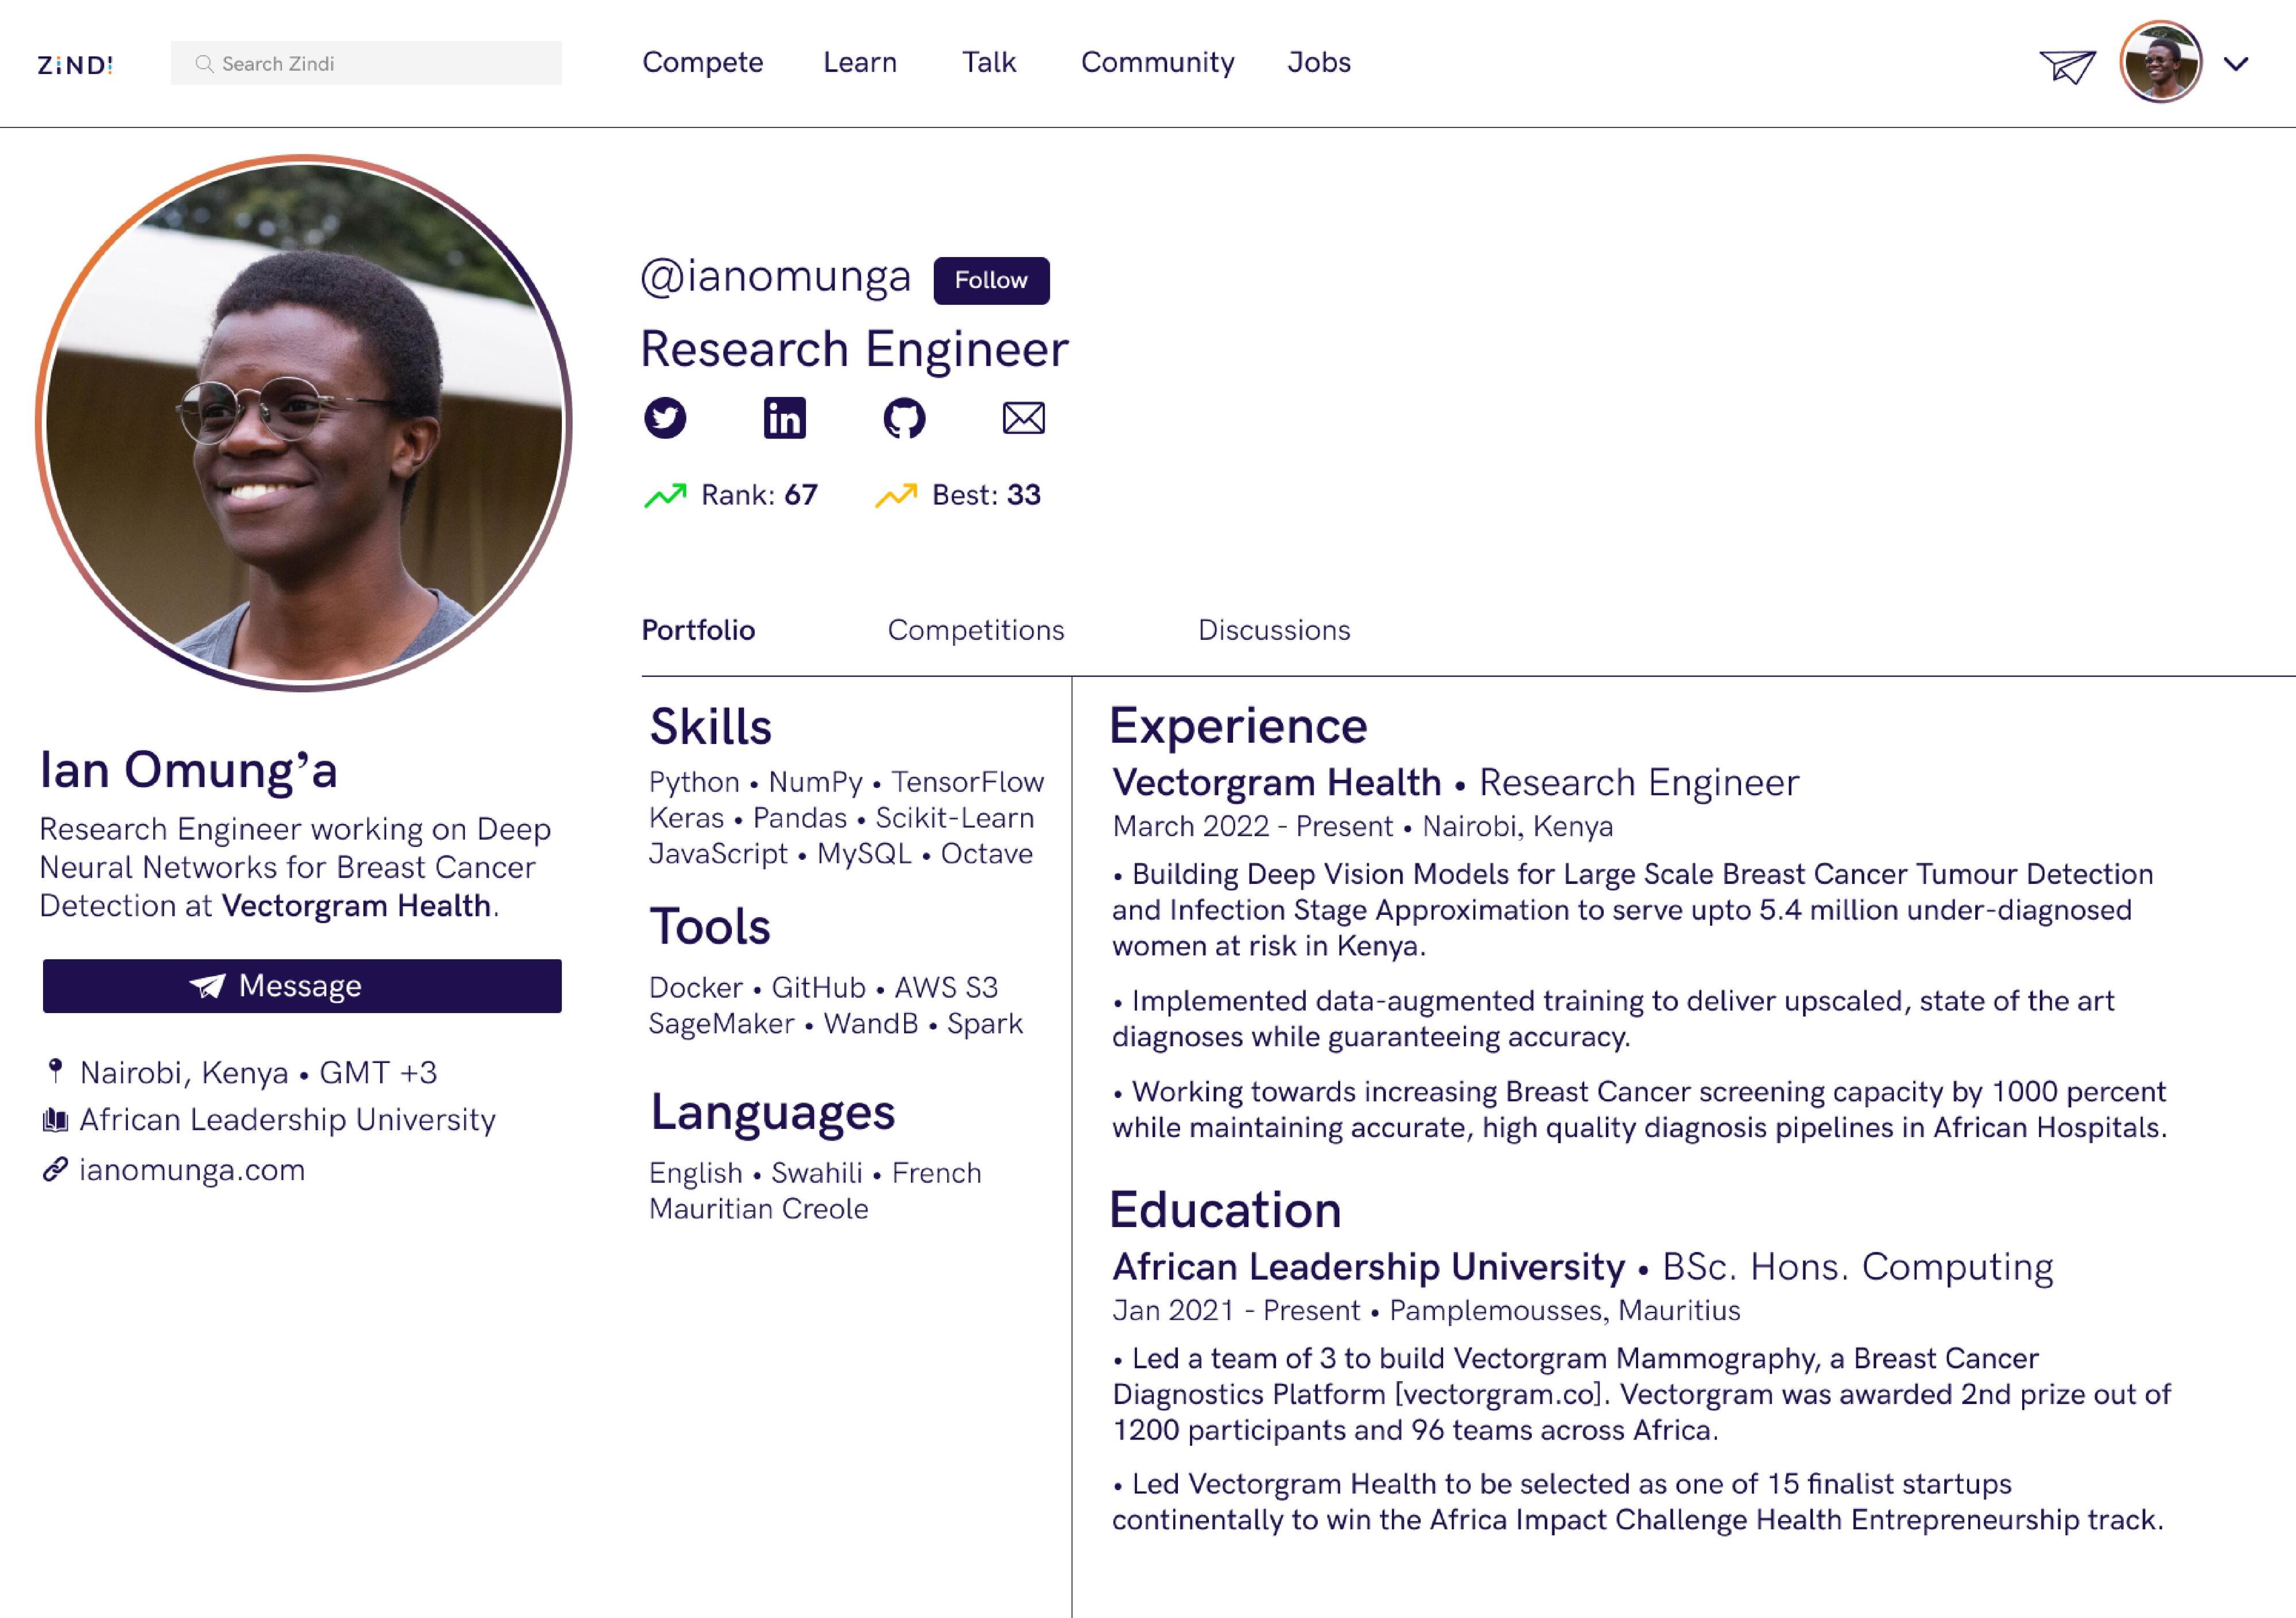Follow the @ianomunga profile

(991, 280)
